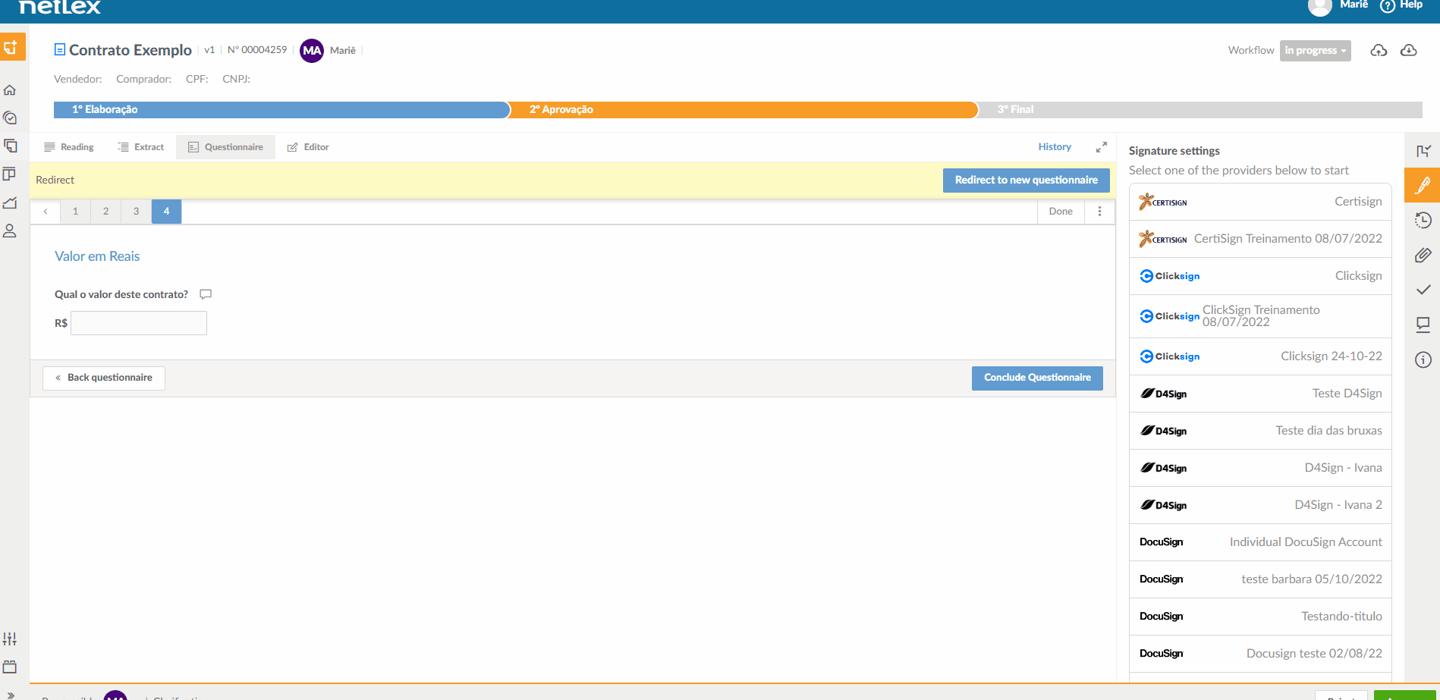Select questionnaire page 4
The height and width of the screenshot is (700, 1440).
tap(166, 212)
